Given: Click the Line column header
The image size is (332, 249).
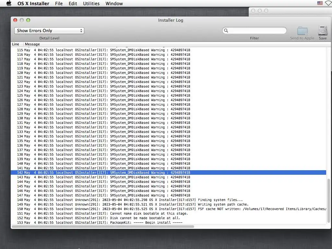Looking at the screenshot, I should coord(16,44).
